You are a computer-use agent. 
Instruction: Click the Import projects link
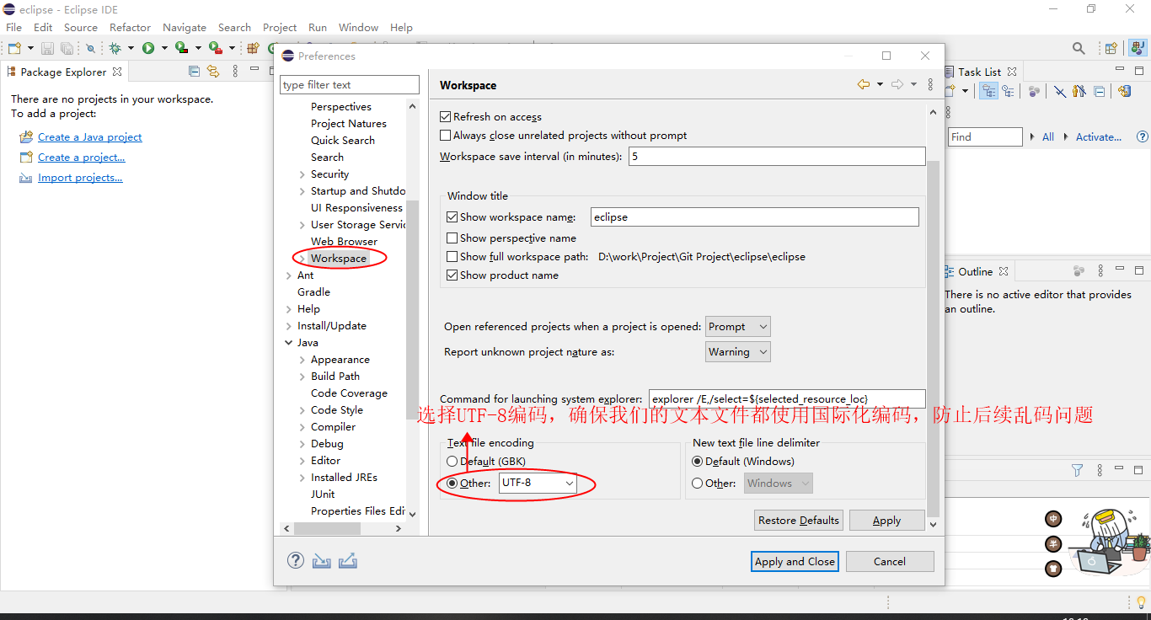[x=80, y=178]
